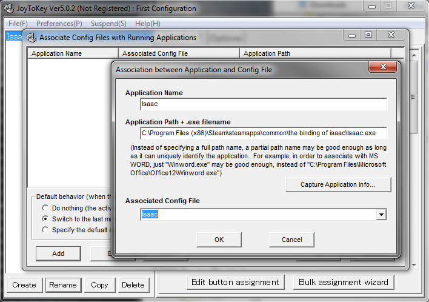This screenshot has height=302, width=429.
Task: Close the JoyToKey main window
Action: (x=411, y=5)
